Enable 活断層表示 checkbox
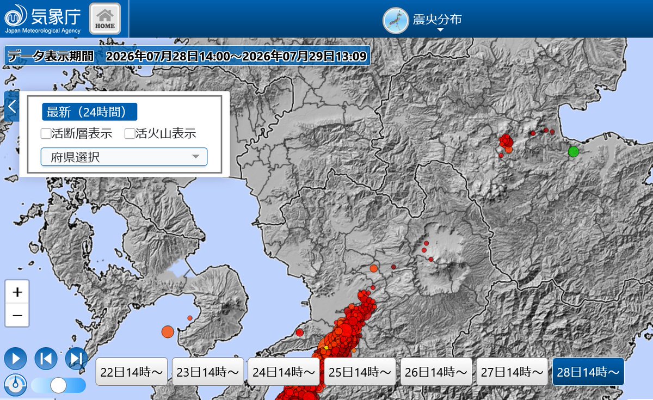Image resolution: width=653 pixels, height=400 pixels. tap(46, 133)
